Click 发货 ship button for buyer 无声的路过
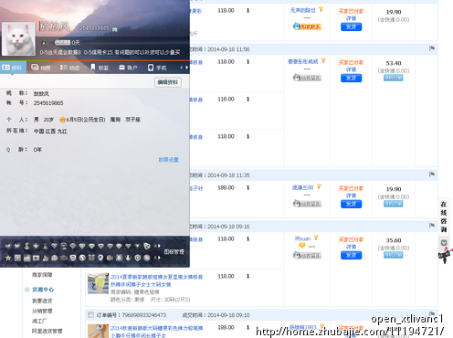This screenshot has width=453, height=338. point(351,26)
